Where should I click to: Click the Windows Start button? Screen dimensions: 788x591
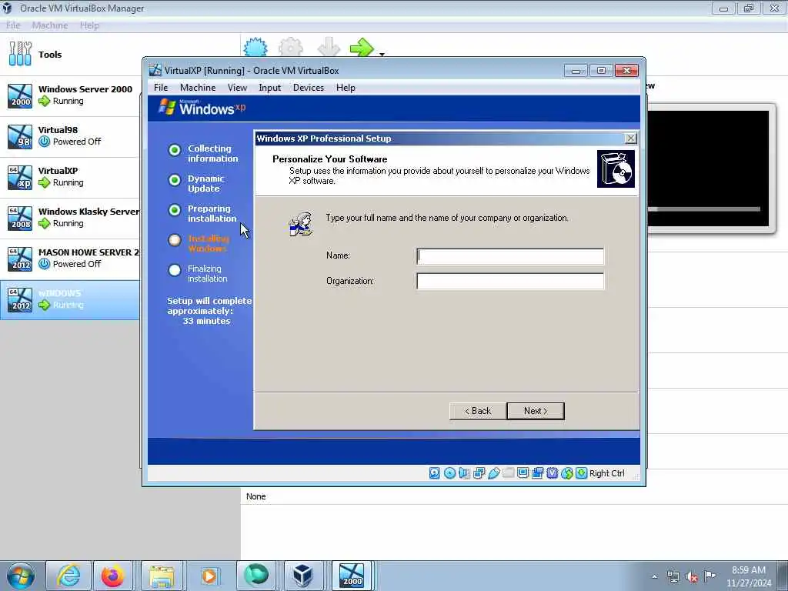[21, 576]
